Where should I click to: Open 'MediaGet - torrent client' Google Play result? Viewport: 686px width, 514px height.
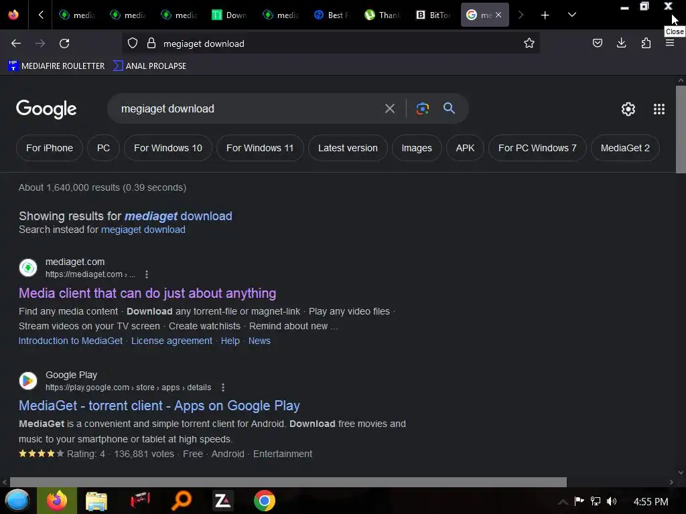159,406
